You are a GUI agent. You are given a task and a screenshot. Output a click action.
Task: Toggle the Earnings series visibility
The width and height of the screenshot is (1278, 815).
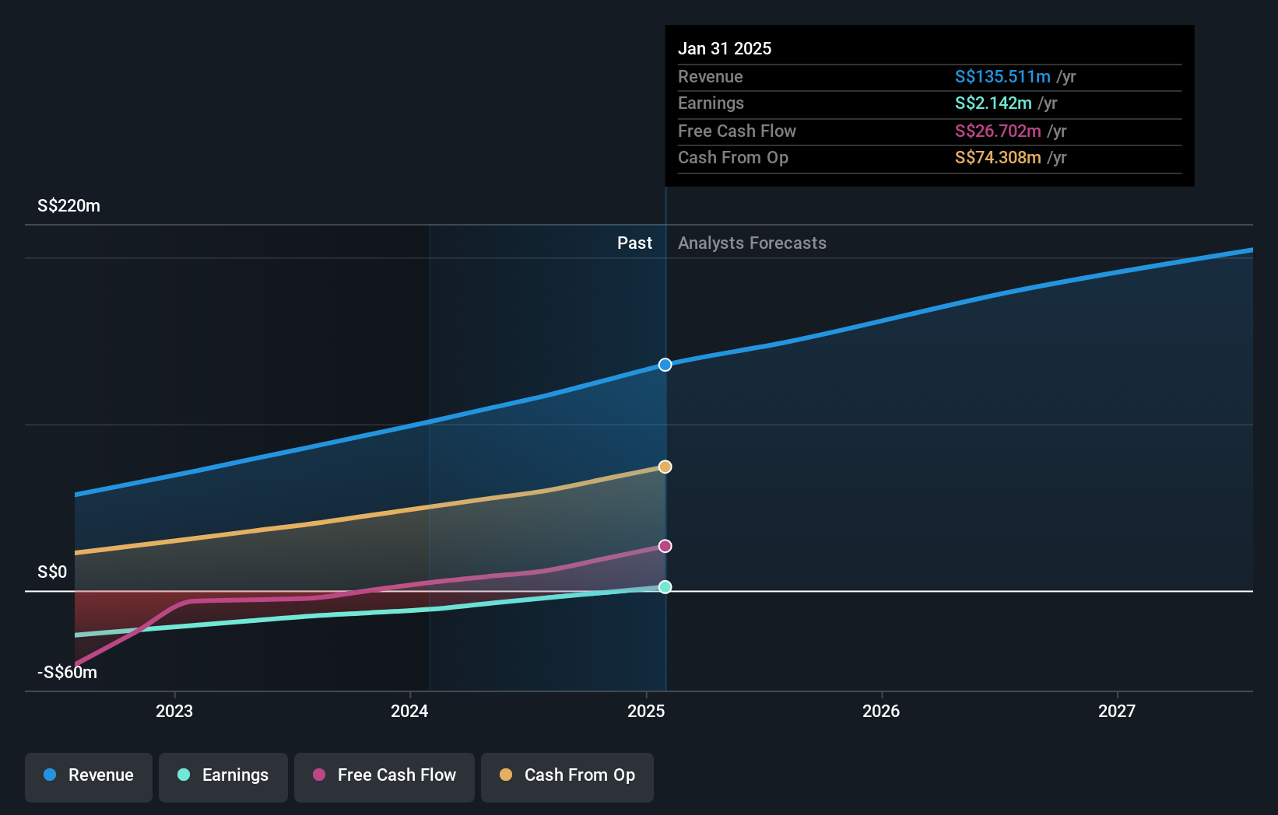click(x=223, y=775)
